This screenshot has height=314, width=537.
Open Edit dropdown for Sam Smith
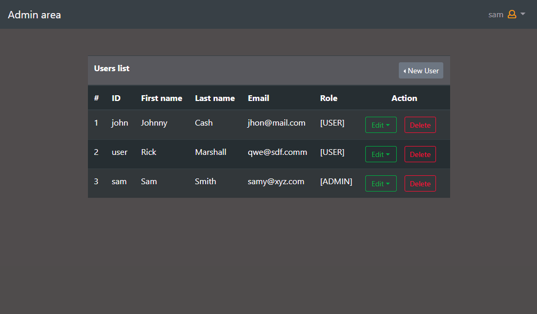(x=381, y=184)
